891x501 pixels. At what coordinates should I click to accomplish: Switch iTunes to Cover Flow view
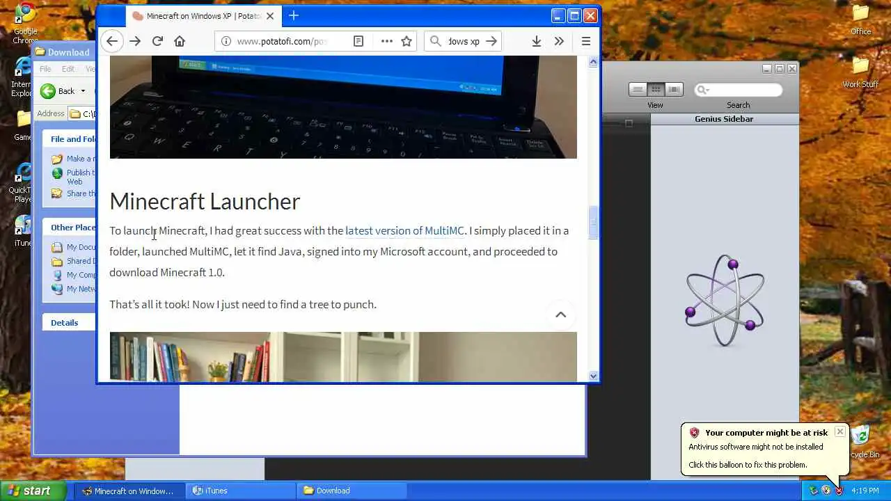(674, 89)
